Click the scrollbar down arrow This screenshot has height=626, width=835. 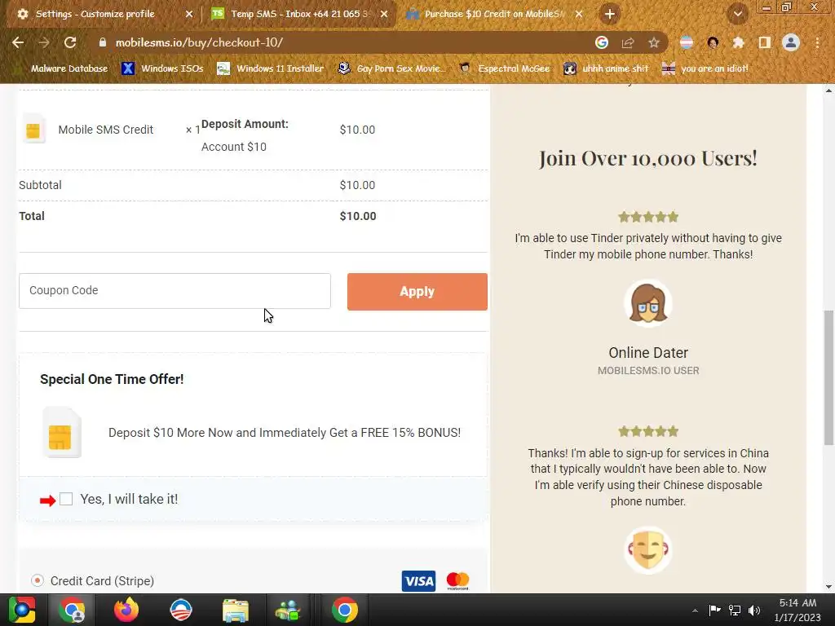(x=828, y=587)
